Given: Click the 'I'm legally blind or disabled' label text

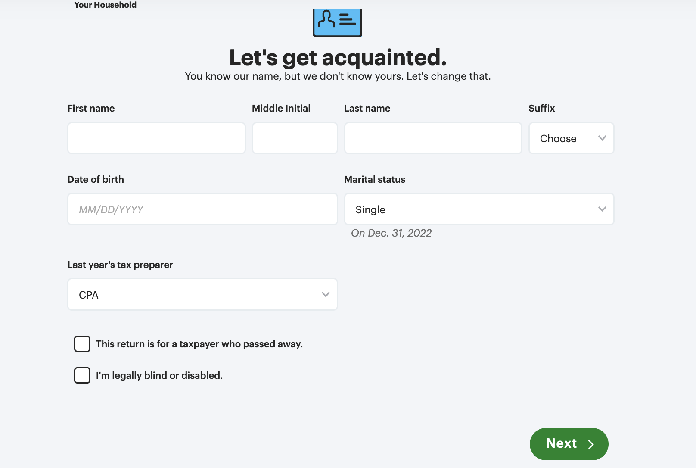Looking at the screenshot, I should (159, 375).
